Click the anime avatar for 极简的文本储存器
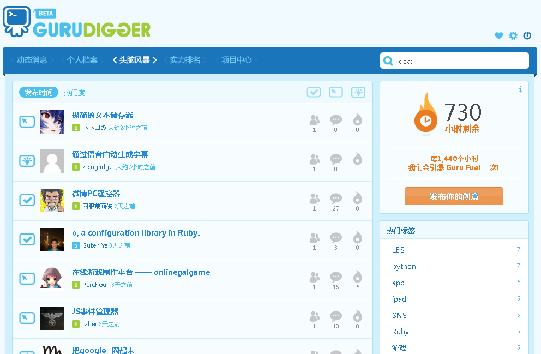 pos(52,122)
